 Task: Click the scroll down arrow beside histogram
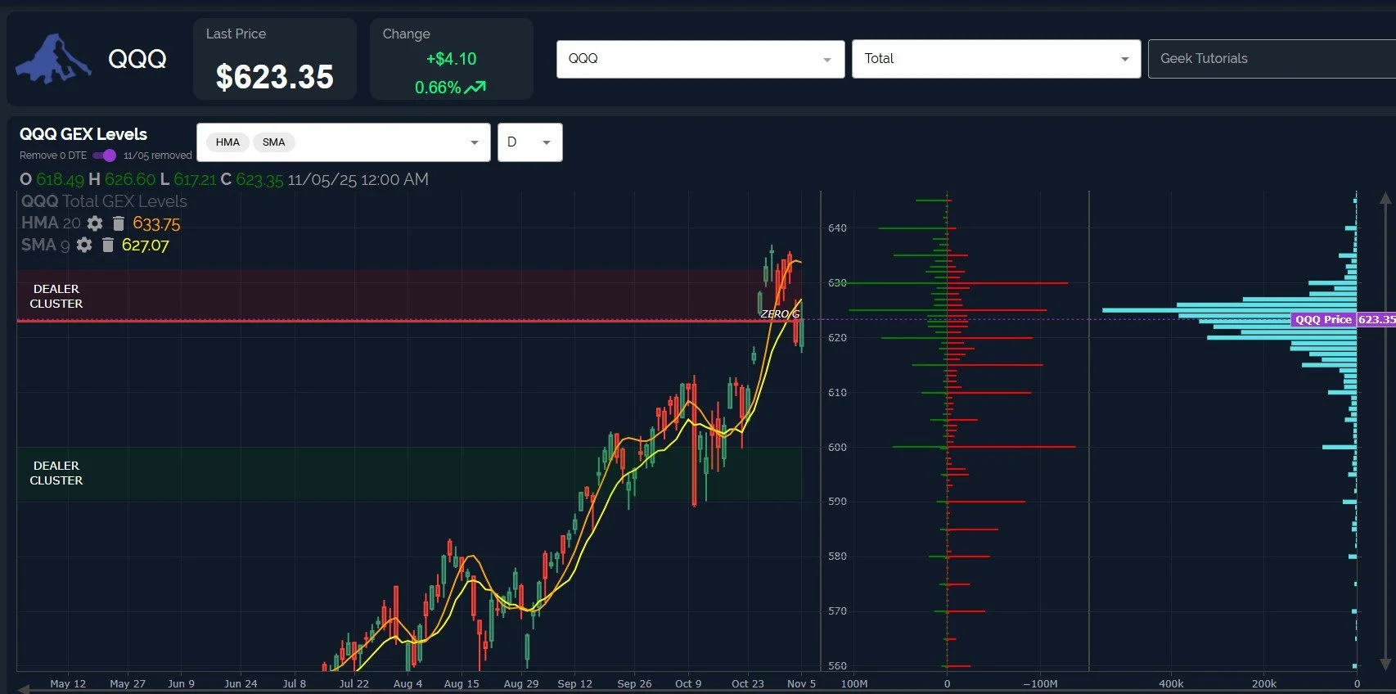[x=1385, y=663]
